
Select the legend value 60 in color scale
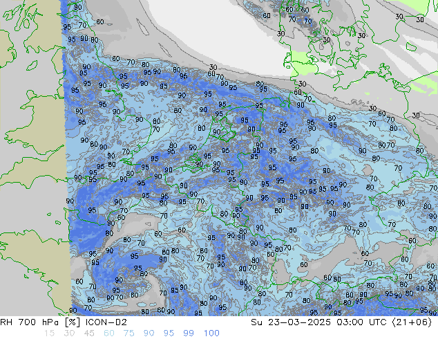[109, 333]
